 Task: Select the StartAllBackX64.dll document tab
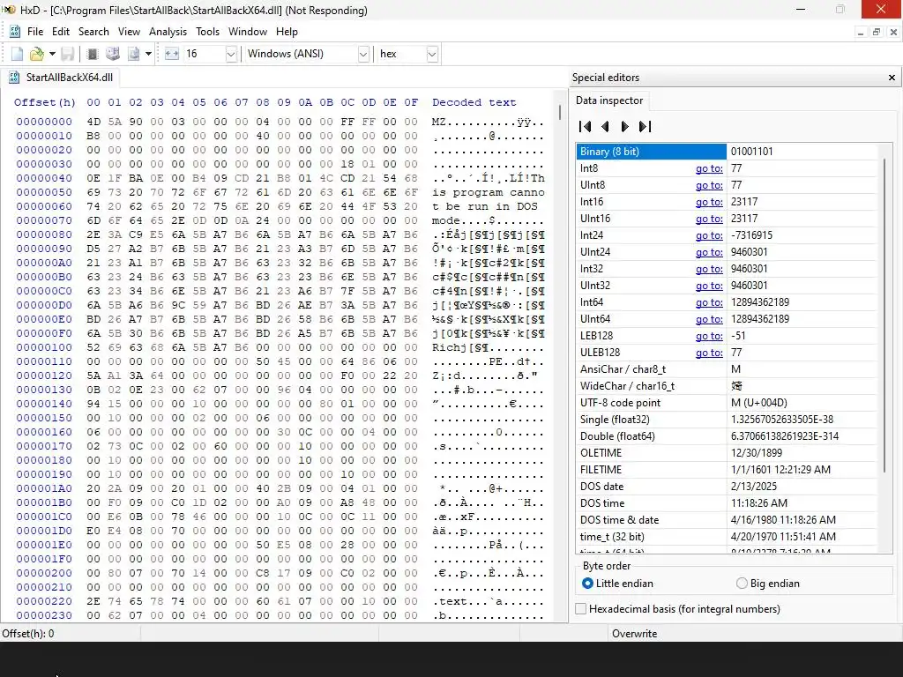[x=60, y=78]
